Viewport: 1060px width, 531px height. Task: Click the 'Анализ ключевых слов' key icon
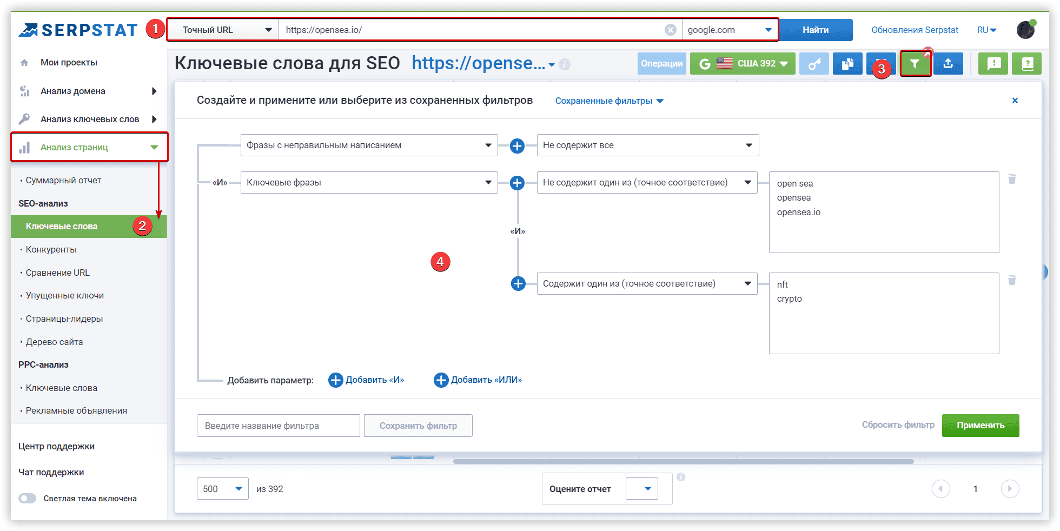pos(24,119)
